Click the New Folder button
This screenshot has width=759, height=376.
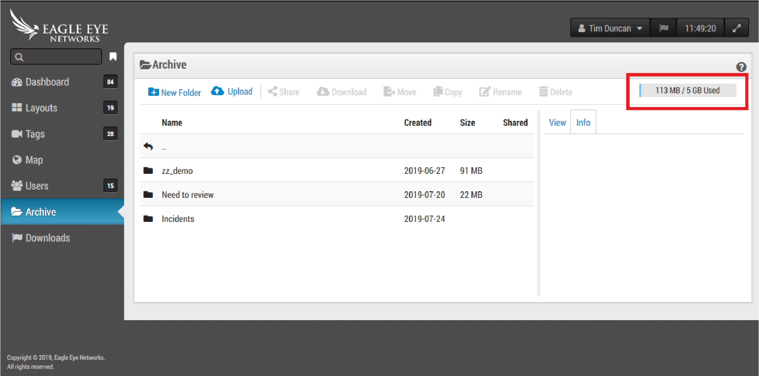tap(174, 92)
